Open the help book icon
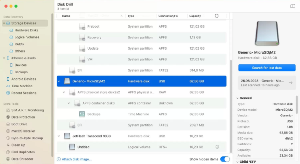 292,6
